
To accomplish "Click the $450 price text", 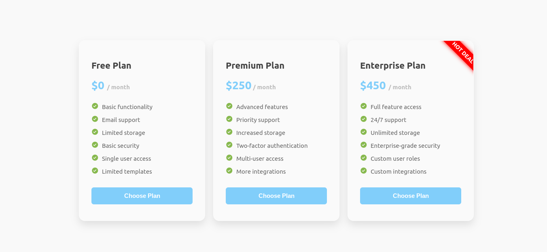I will tap(373, 85).
